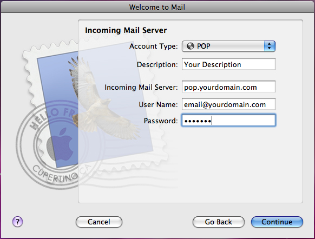Place the cursor in the Password field
The height and width of the screenshot is (239, 315).
click(228, 121)
